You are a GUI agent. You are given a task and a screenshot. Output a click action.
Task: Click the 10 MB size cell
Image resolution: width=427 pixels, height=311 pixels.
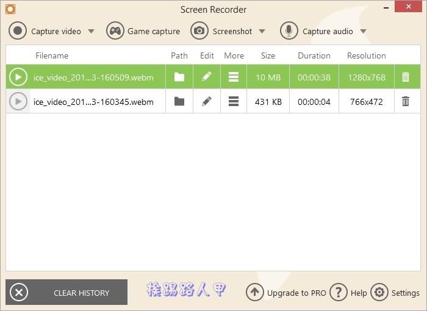pyautogui.click(x=268, y=77)
